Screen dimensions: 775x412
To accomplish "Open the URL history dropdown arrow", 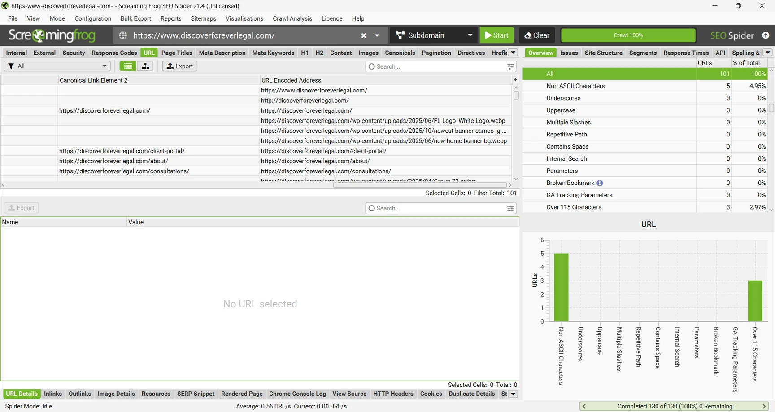I will (377, 35).
